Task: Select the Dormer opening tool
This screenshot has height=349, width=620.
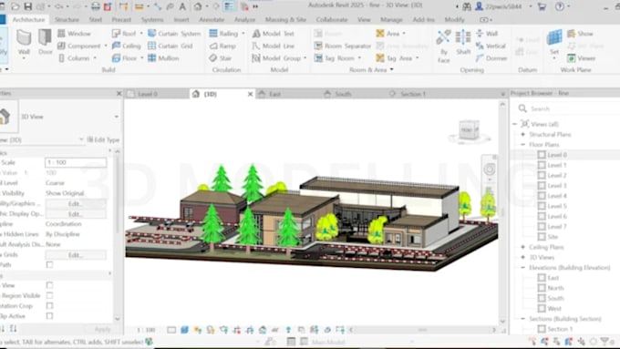Action: [491, 58]
